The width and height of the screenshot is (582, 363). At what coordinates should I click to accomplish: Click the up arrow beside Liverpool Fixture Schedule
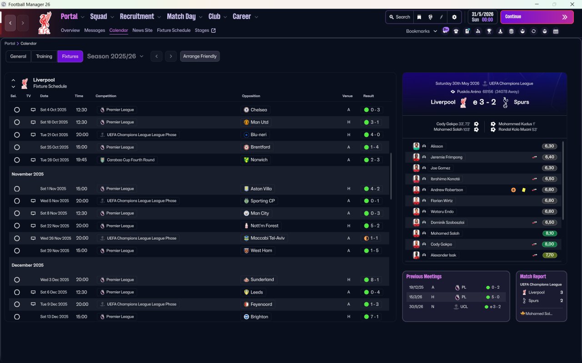[x=13, y=80]
